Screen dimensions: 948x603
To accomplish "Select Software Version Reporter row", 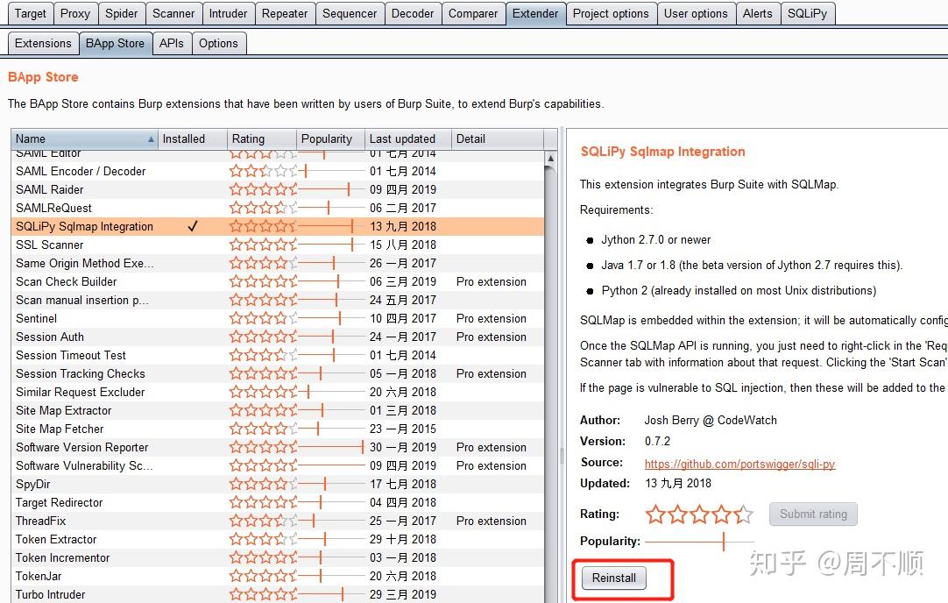I will pos(278,447).
